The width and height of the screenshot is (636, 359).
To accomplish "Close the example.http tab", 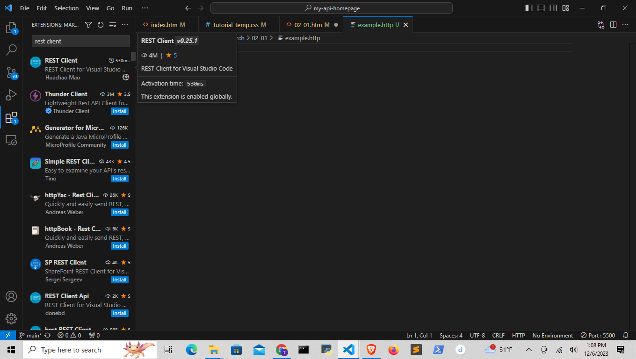I will [x=405, y=25].
